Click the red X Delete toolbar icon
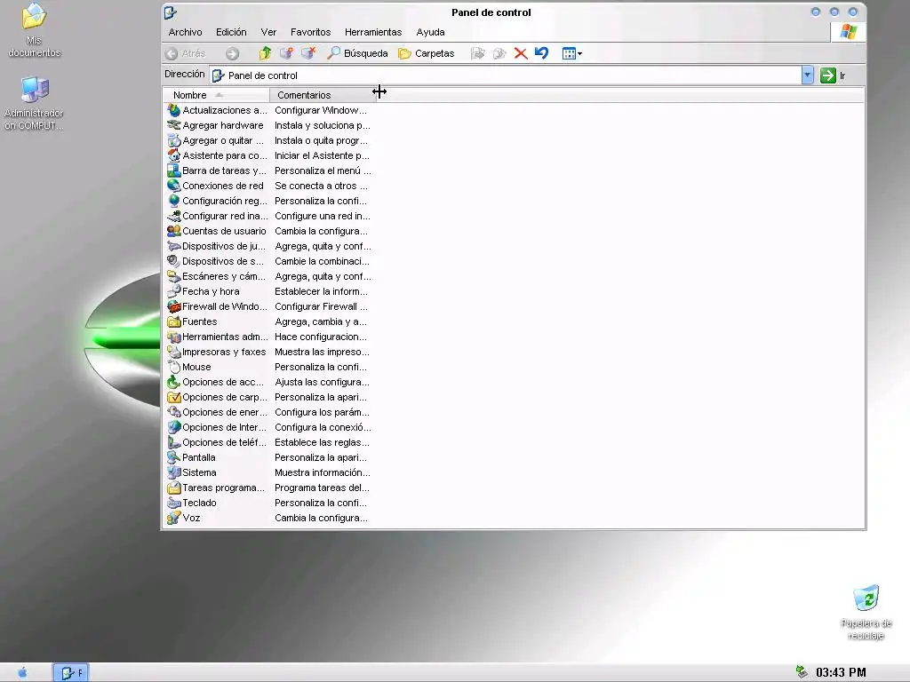This screenshot has width=910, height=682. [x=521, y=53]
